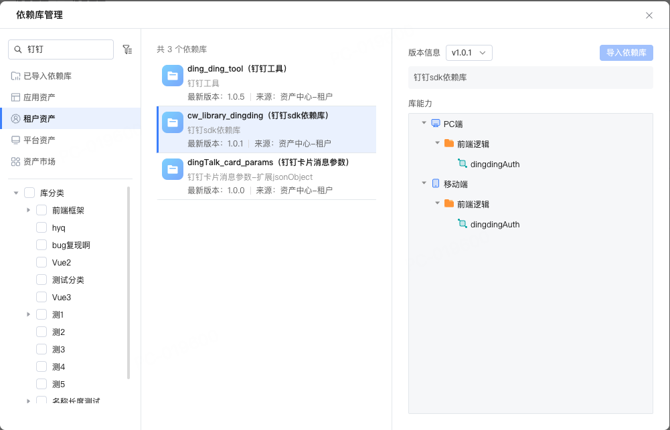This screenshot has height=430, width=670.
Task: Collapse the 移动端 capability node
Action: point(424,183)
